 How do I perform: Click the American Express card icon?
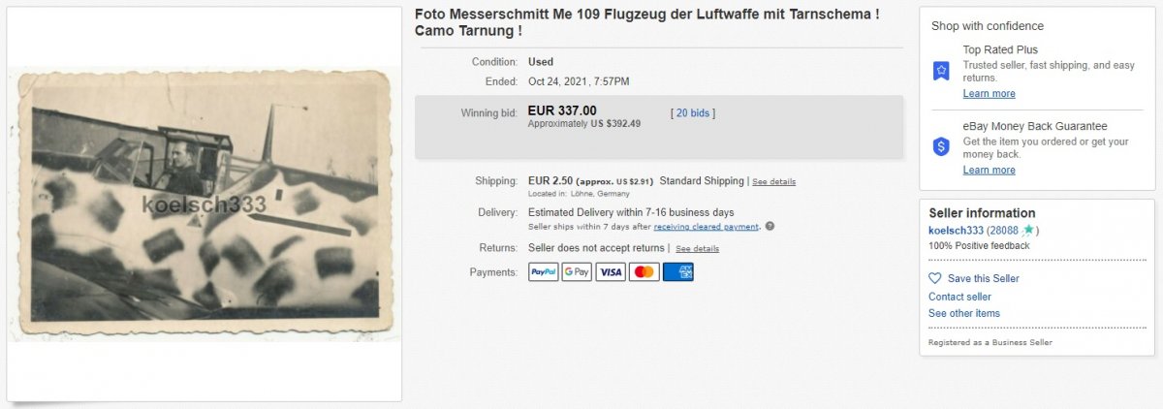[678, 272]
